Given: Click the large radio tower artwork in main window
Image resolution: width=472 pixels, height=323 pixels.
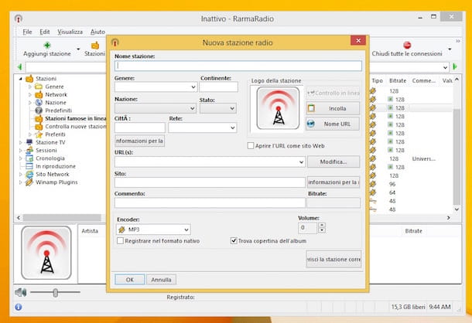Looking at the screenshot, I should click(46, 253).
